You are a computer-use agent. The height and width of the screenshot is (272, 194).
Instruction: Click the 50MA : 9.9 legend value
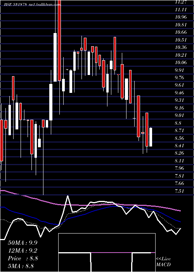pos(23,243)
